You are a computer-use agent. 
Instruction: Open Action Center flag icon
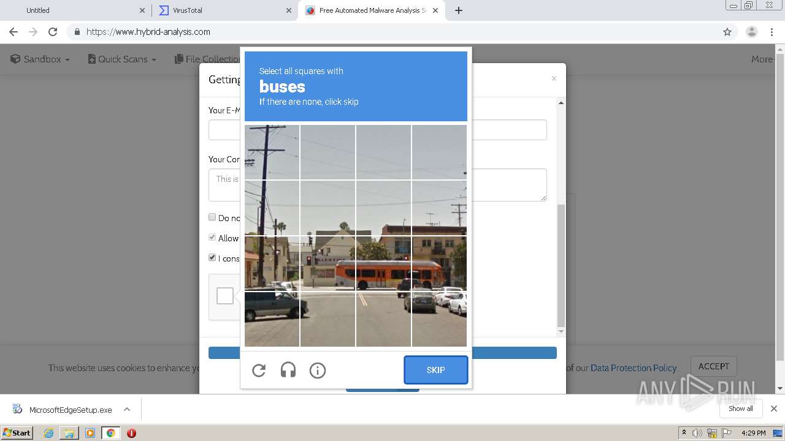point(726,433)
